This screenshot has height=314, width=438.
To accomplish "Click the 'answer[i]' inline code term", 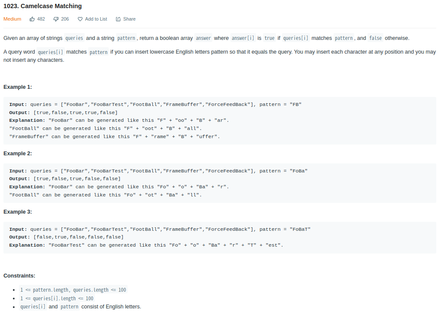I will 243,38.
